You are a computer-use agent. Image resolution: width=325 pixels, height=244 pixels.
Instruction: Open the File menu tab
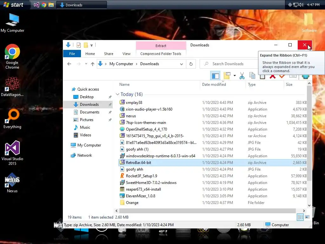72,53
